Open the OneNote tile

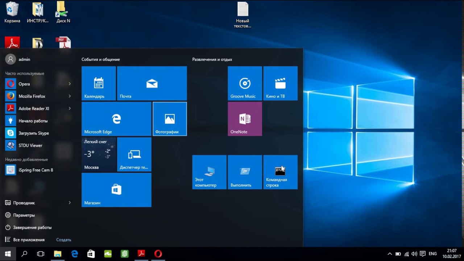click(245, 119)
